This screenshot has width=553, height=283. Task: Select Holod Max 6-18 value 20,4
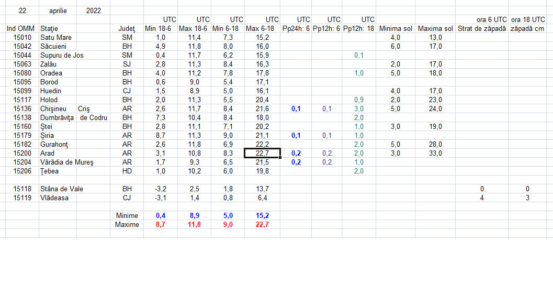263,100
